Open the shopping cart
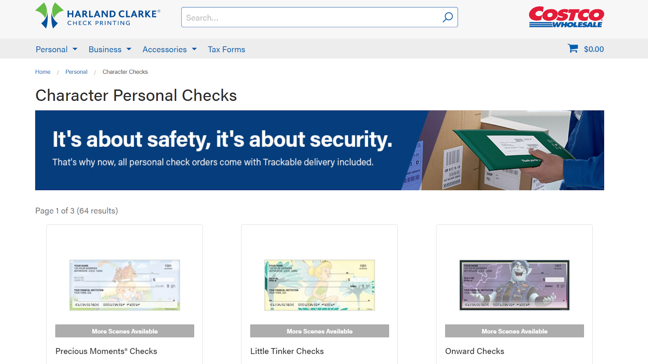This screenshot has height=364, width=648. point(586,49)
